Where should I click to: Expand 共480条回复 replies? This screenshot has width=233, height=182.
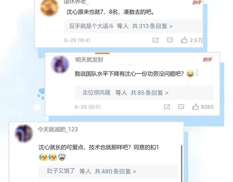(x=115, y=172)
